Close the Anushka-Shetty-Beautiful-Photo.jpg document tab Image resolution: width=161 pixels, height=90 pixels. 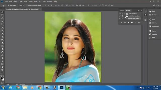click(x=41, y=9)
